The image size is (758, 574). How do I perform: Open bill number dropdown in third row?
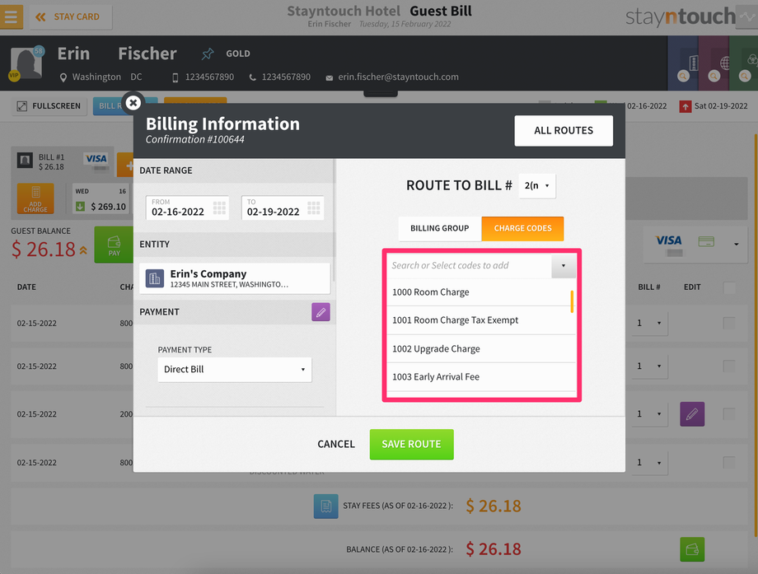[x=649, y=414]
